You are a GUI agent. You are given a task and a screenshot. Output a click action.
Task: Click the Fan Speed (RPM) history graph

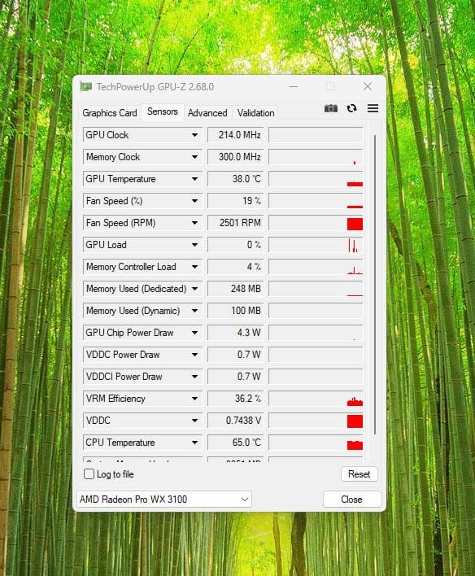click(x=316, y=223)
